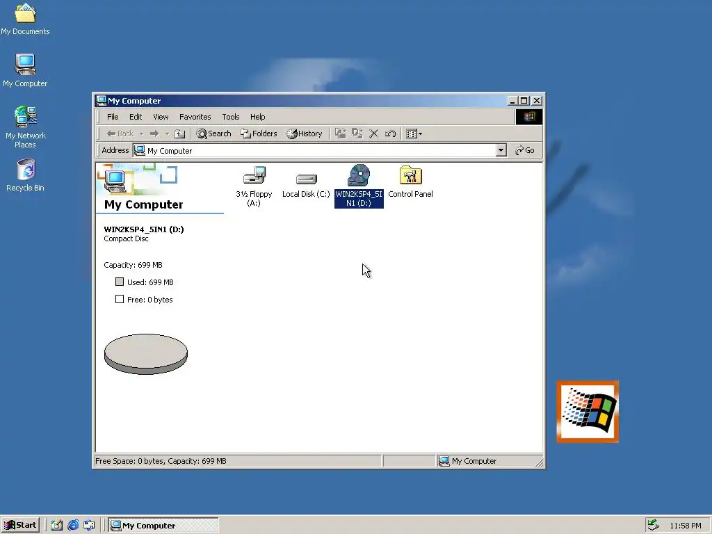Click 'Capacity: 699 MB' text in info pane

point(133,265)
